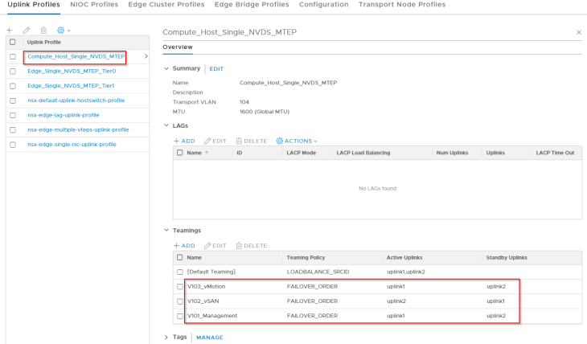The height and width of the screenshot is (344, 587).
Task: Click the add uplink profile plus icon
Action: tap(10, 30)
